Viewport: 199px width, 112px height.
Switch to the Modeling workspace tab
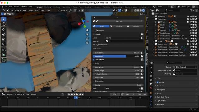48,7
